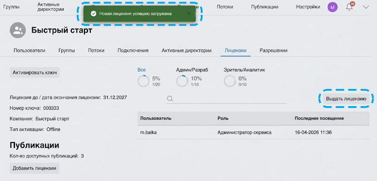Select the Лицензии tab

click(x=235, y=50)
